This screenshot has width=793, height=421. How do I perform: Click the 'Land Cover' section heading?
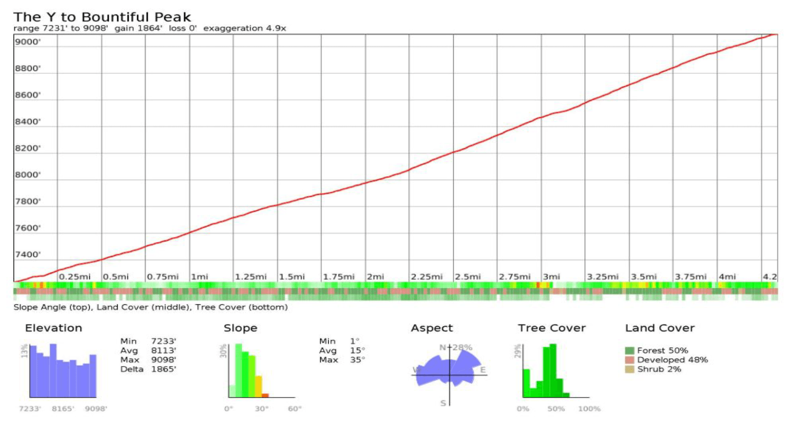pos(660,328)
